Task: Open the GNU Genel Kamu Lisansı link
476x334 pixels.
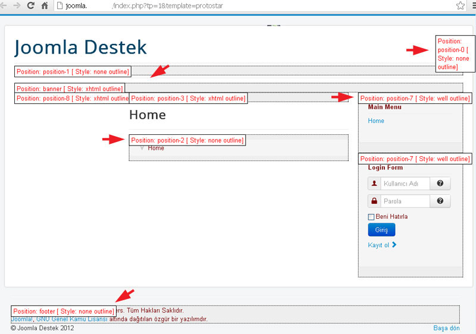Action: [x=71, y=319]
